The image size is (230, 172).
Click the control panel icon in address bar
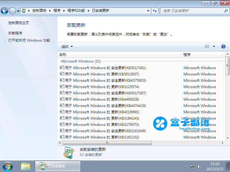pos(24,11)
